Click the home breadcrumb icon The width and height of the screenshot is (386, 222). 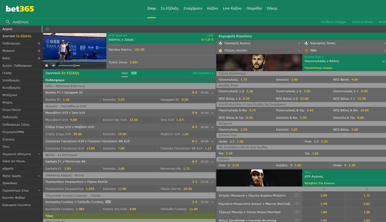click(x=47, y=29)
